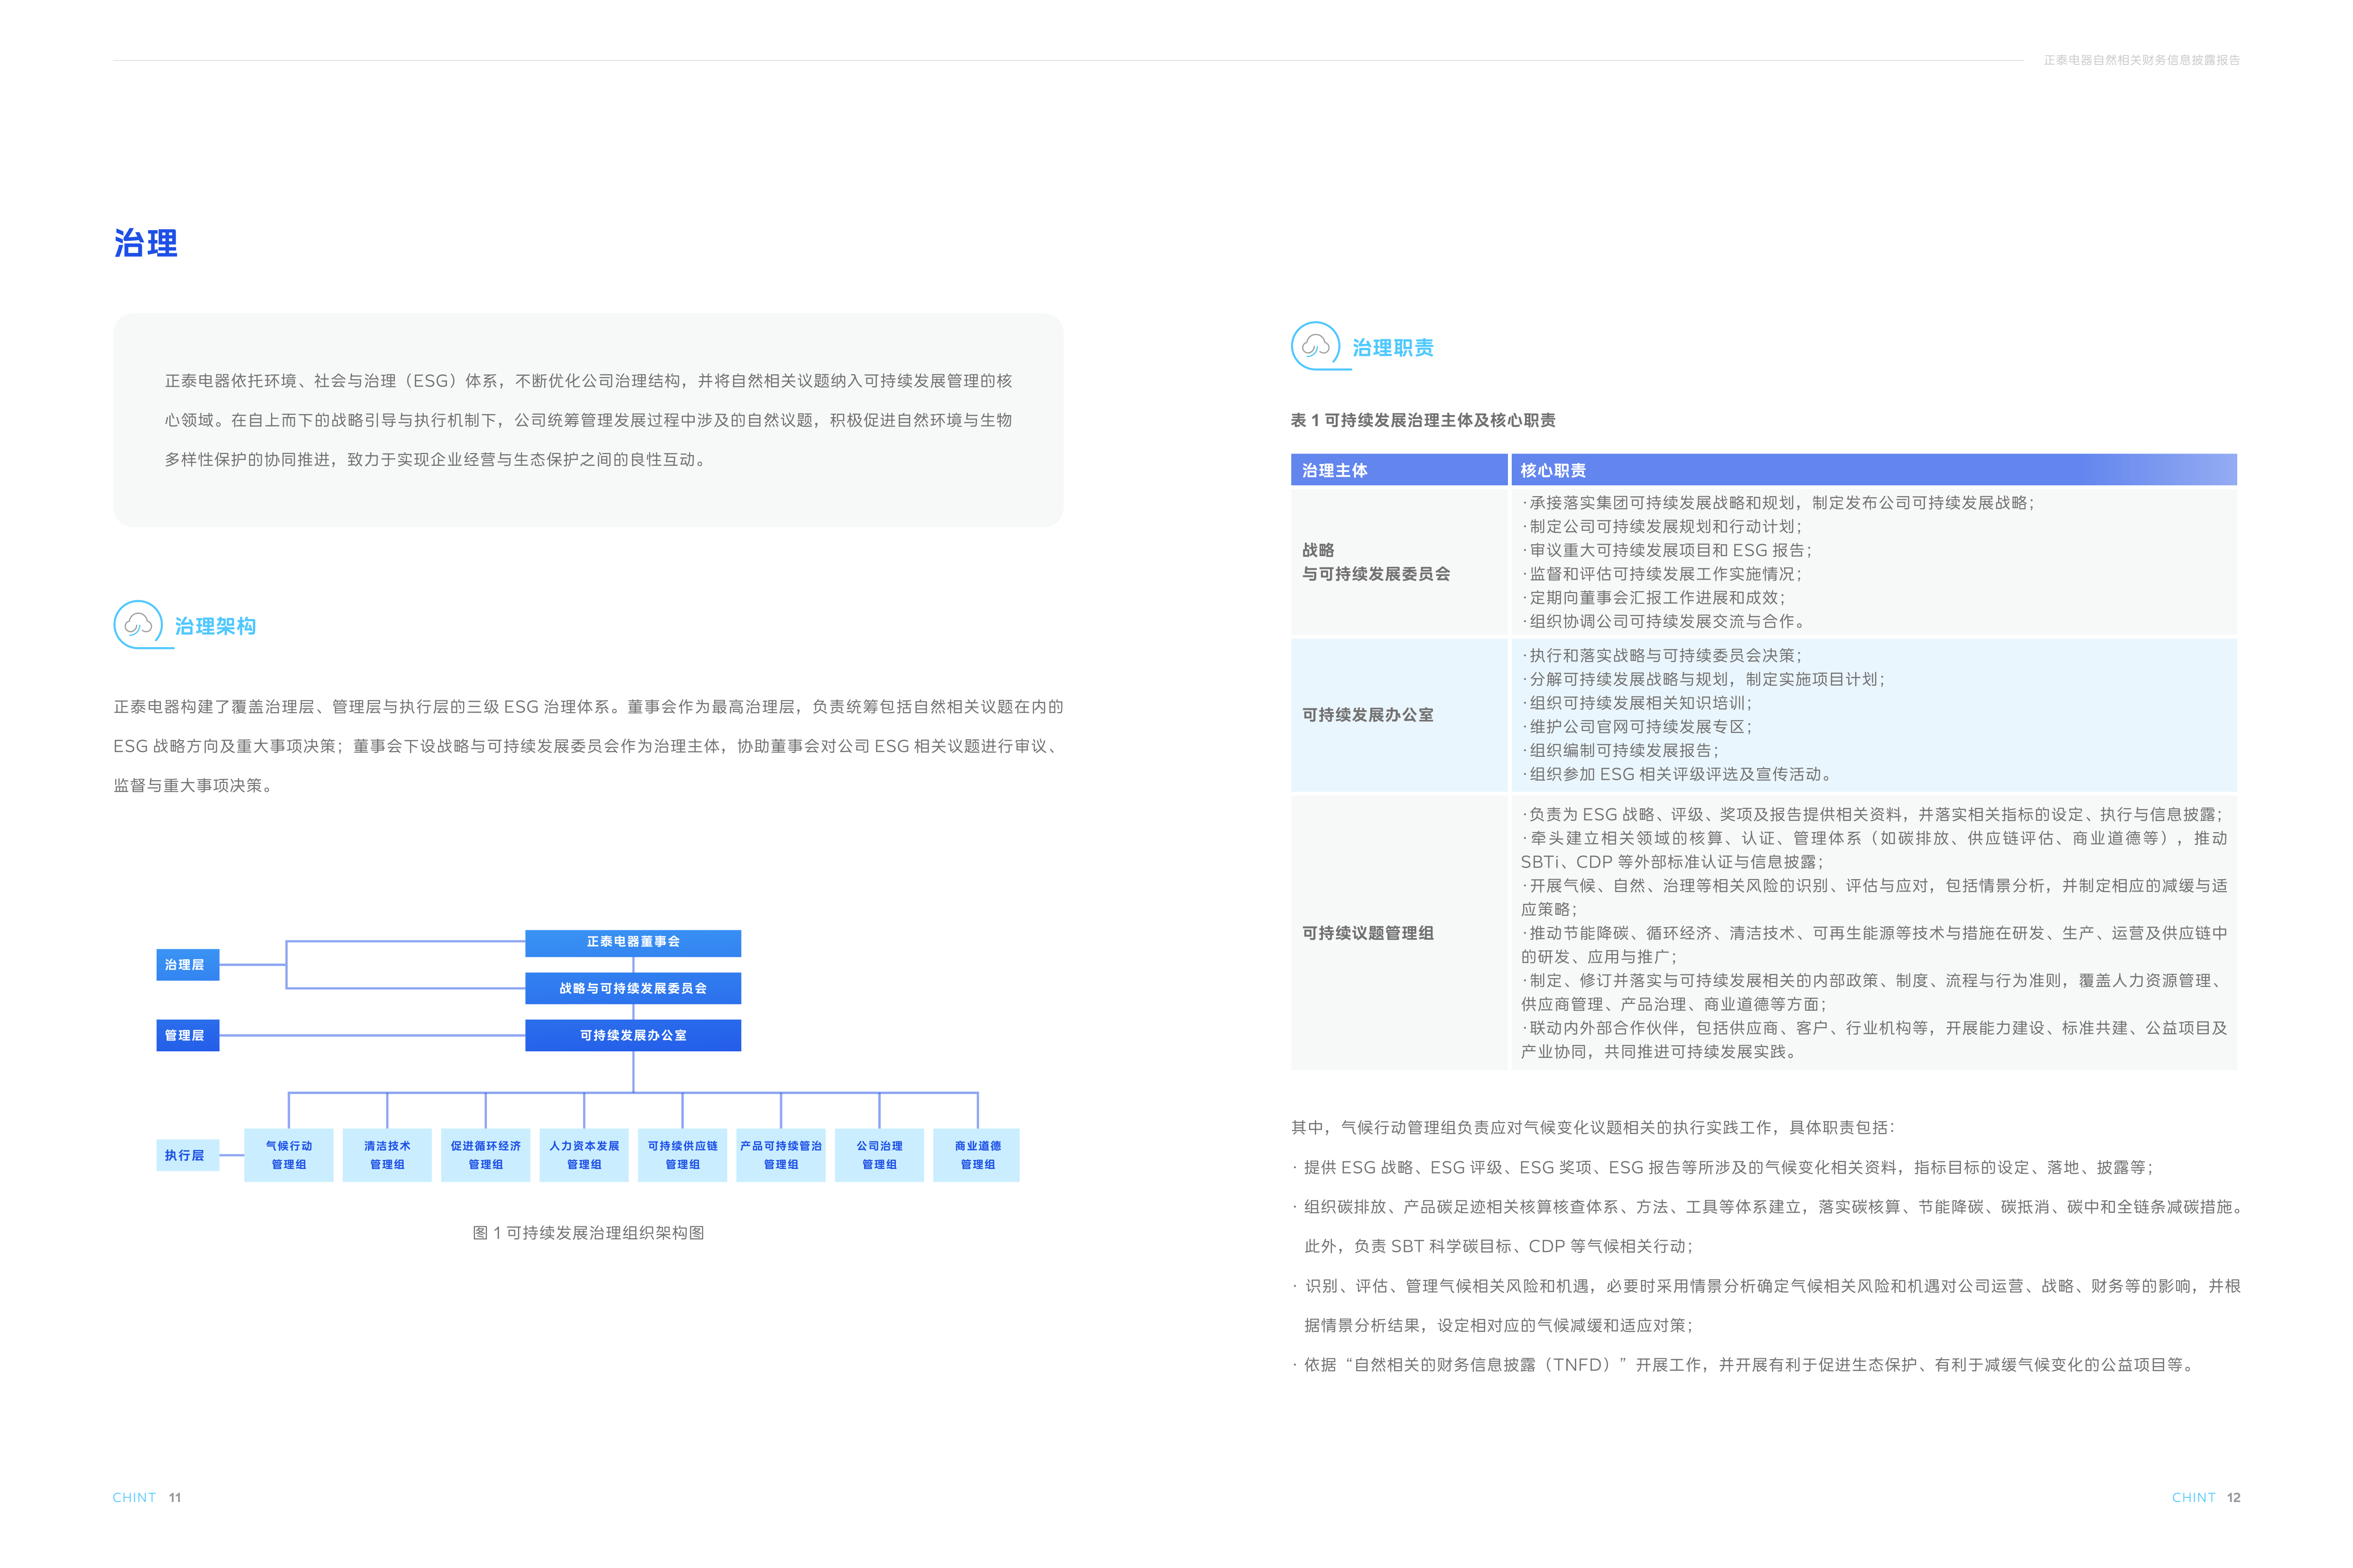The height and width of the screenshot is (1568, 2353).
Task: Click the line 此外，负责 SBT 科学碳目标
Action: 1498,1247
